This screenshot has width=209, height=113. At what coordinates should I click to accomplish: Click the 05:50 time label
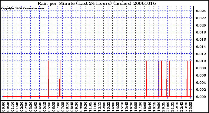pyautogui.click(x=49, y=107)
